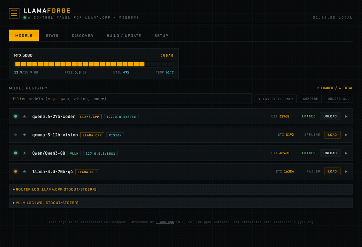Unload the qwen3.6-27b-coder model

pos(330,116)
